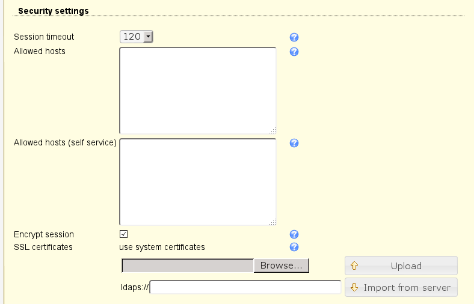Disable the Encrypt session checkbox

click(x=124, y=234)
